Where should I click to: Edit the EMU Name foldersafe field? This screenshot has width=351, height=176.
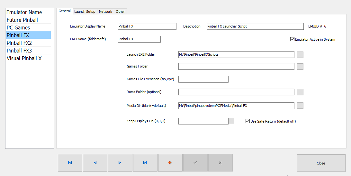[x=139, y=39]
